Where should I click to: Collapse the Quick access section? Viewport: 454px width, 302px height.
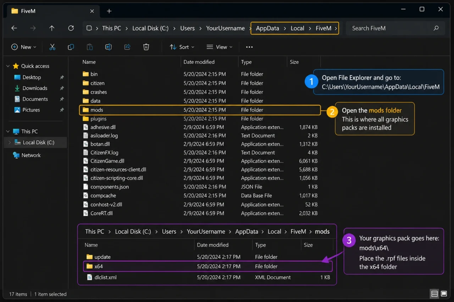[x=8, y=66]
